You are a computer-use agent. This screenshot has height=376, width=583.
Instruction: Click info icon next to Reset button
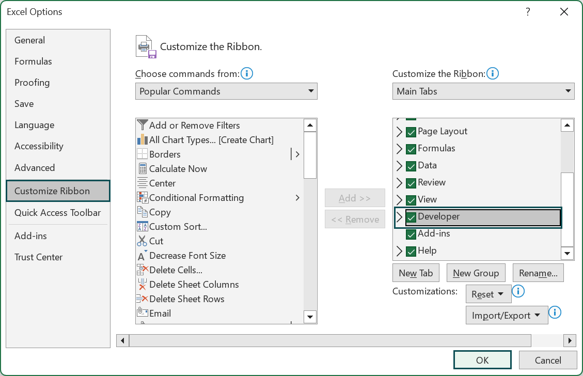(518, 291)
